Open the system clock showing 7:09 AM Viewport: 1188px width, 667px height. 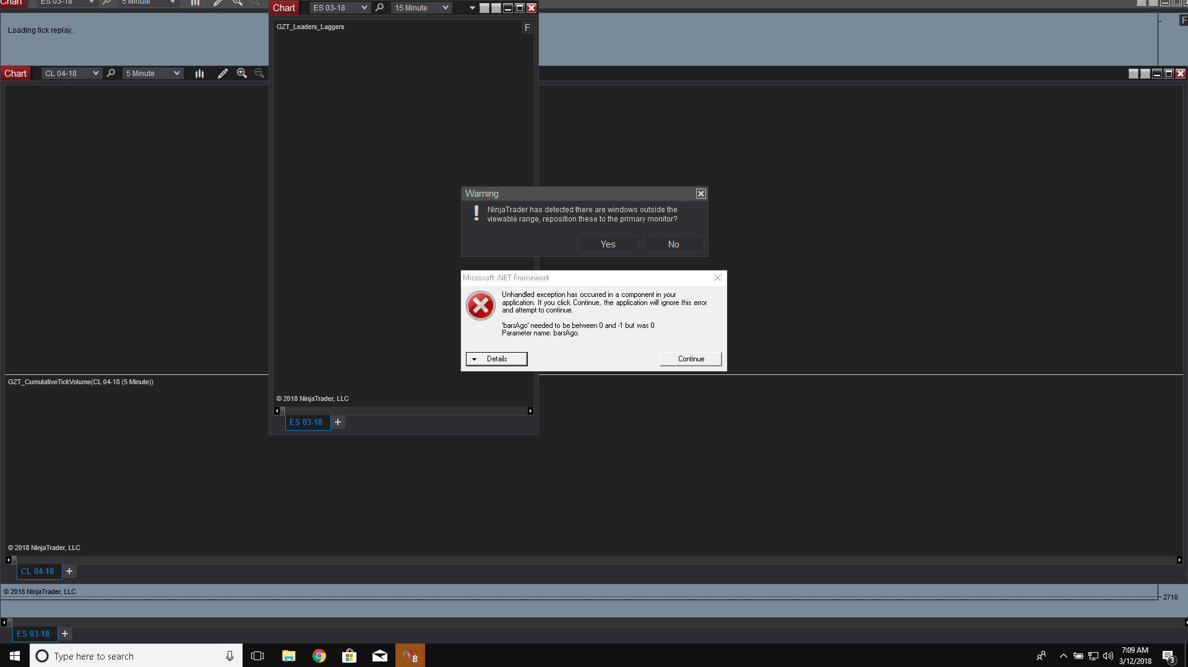click(x=1135, y=656)
